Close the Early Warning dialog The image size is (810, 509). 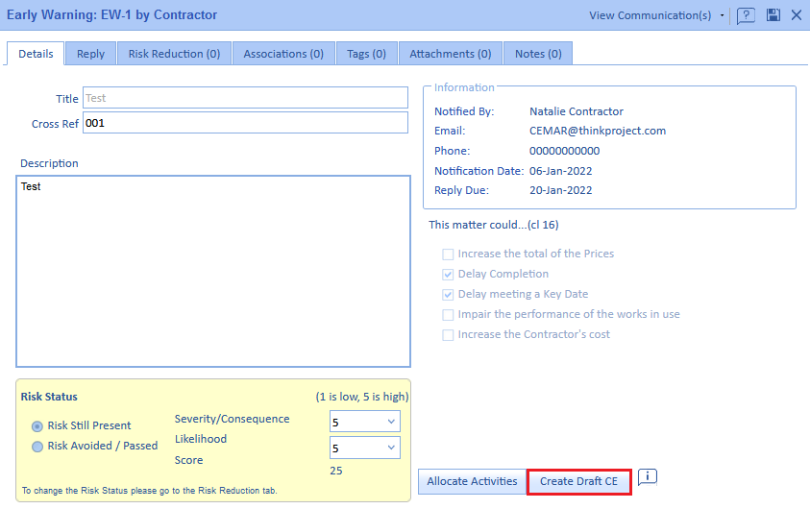click(797, 15)
